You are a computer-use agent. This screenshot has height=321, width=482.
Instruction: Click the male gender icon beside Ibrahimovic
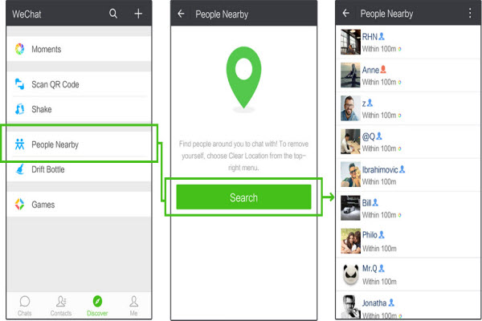click(402, 169)
